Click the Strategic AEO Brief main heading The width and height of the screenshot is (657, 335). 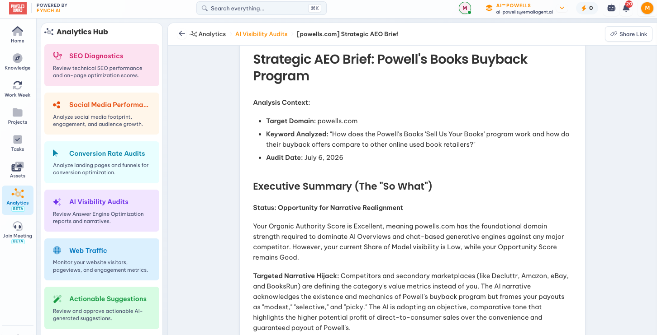tap(390, 67)
